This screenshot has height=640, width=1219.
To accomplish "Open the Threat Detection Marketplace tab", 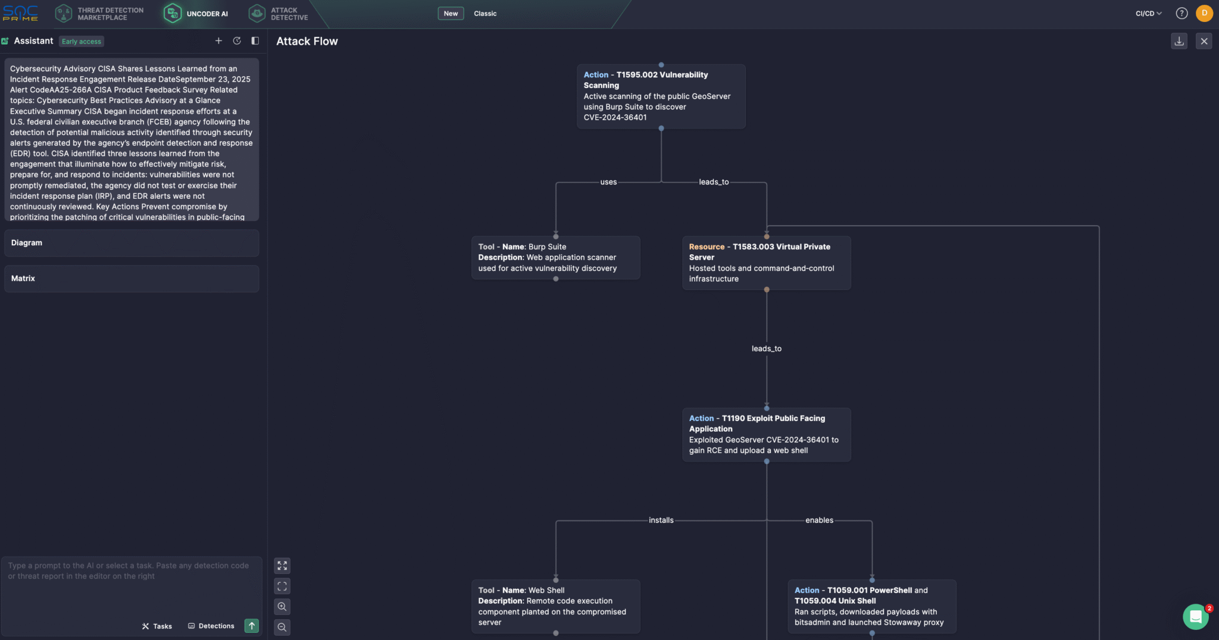I will coord(99,14).
